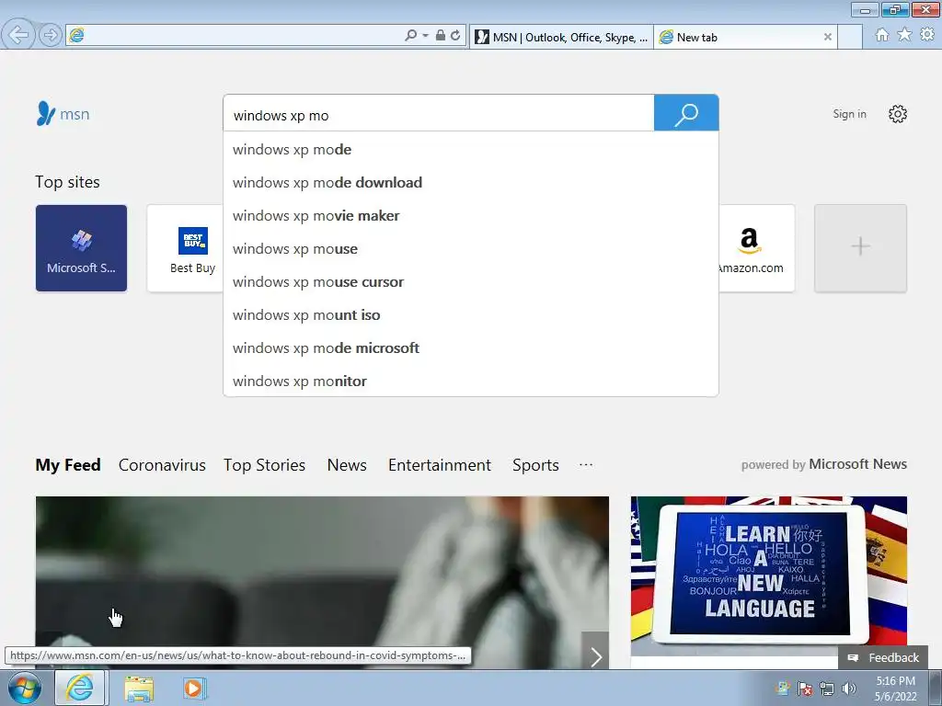Choose suggestion 'windows xp monitor'
Screen dimensions: 942x706
[x=470, y=381]
